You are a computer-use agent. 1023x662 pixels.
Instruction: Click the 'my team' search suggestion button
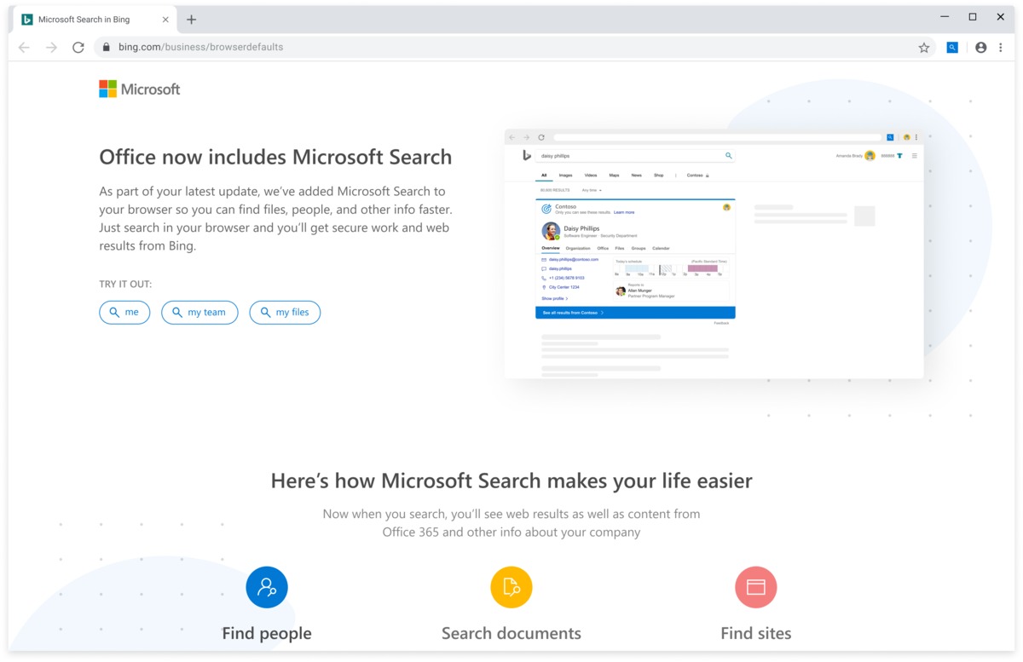click(x=199, y=313)
